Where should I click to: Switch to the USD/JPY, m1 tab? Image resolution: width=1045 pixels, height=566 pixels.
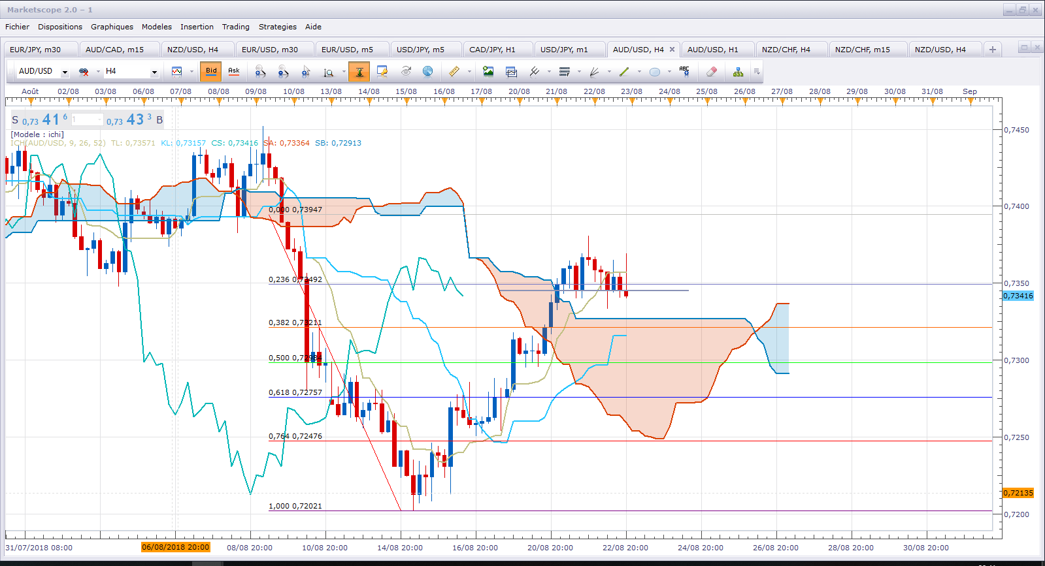pyautogui.click(x=570, y=50)
